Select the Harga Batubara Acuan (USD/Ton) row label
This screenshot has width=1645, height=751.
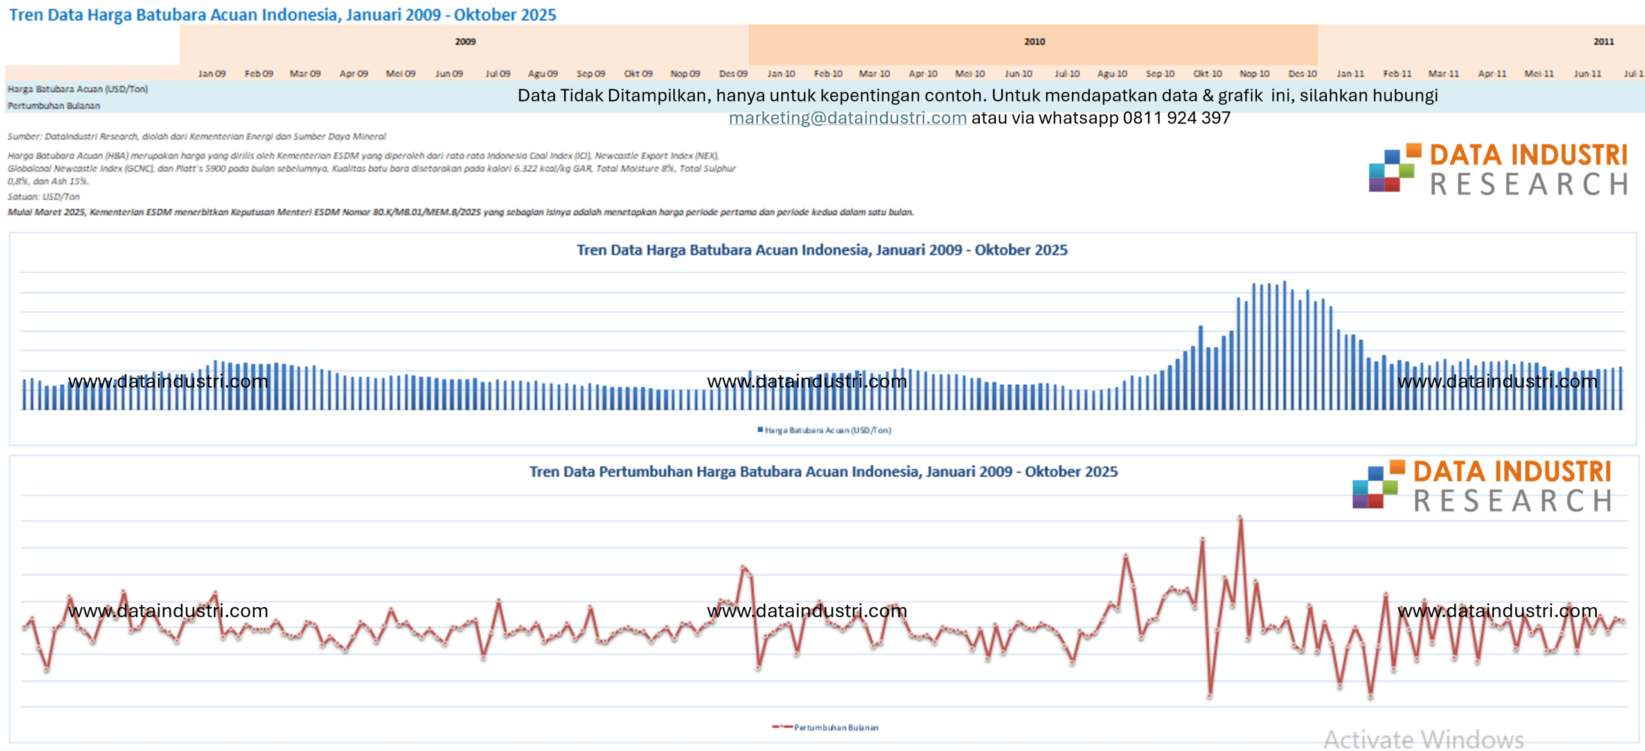coord(78,89)
